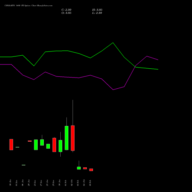Click the 01 Feb date label
Viewport: 192px width, 192px height.
point(66,183)
